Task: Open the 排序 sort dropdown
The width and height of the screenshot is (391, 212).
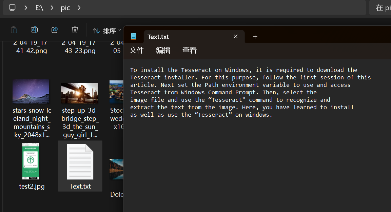Action: pos(107,31)
